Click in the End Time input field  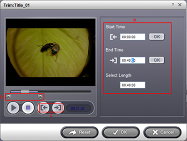click(x=133, y=60)
